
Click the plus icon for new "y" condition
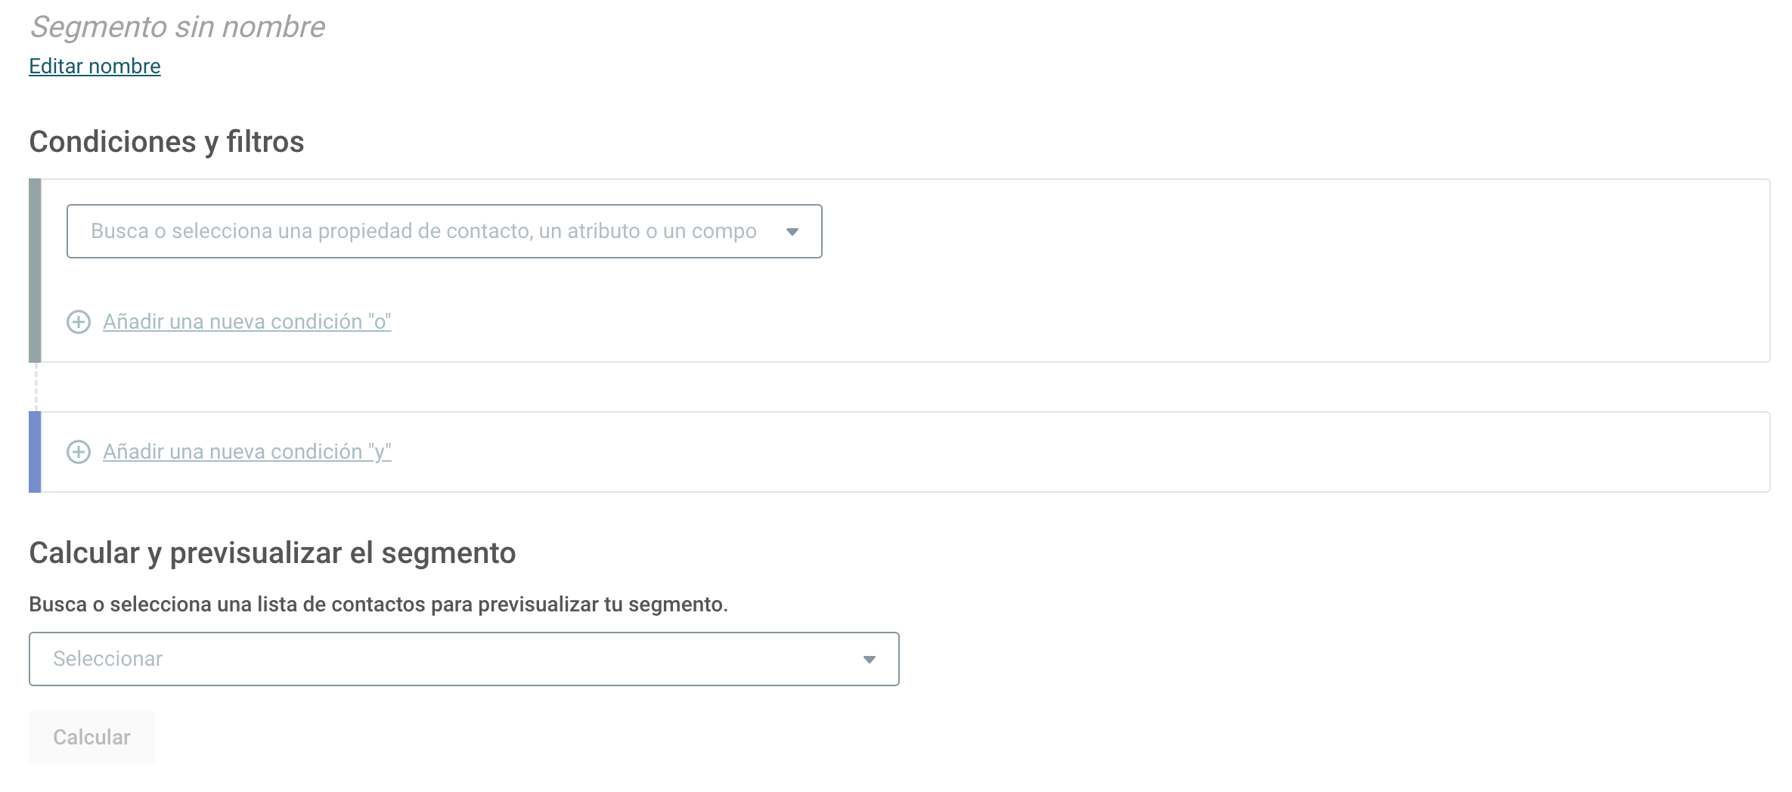pyautogui.click(x=79, y=452)
